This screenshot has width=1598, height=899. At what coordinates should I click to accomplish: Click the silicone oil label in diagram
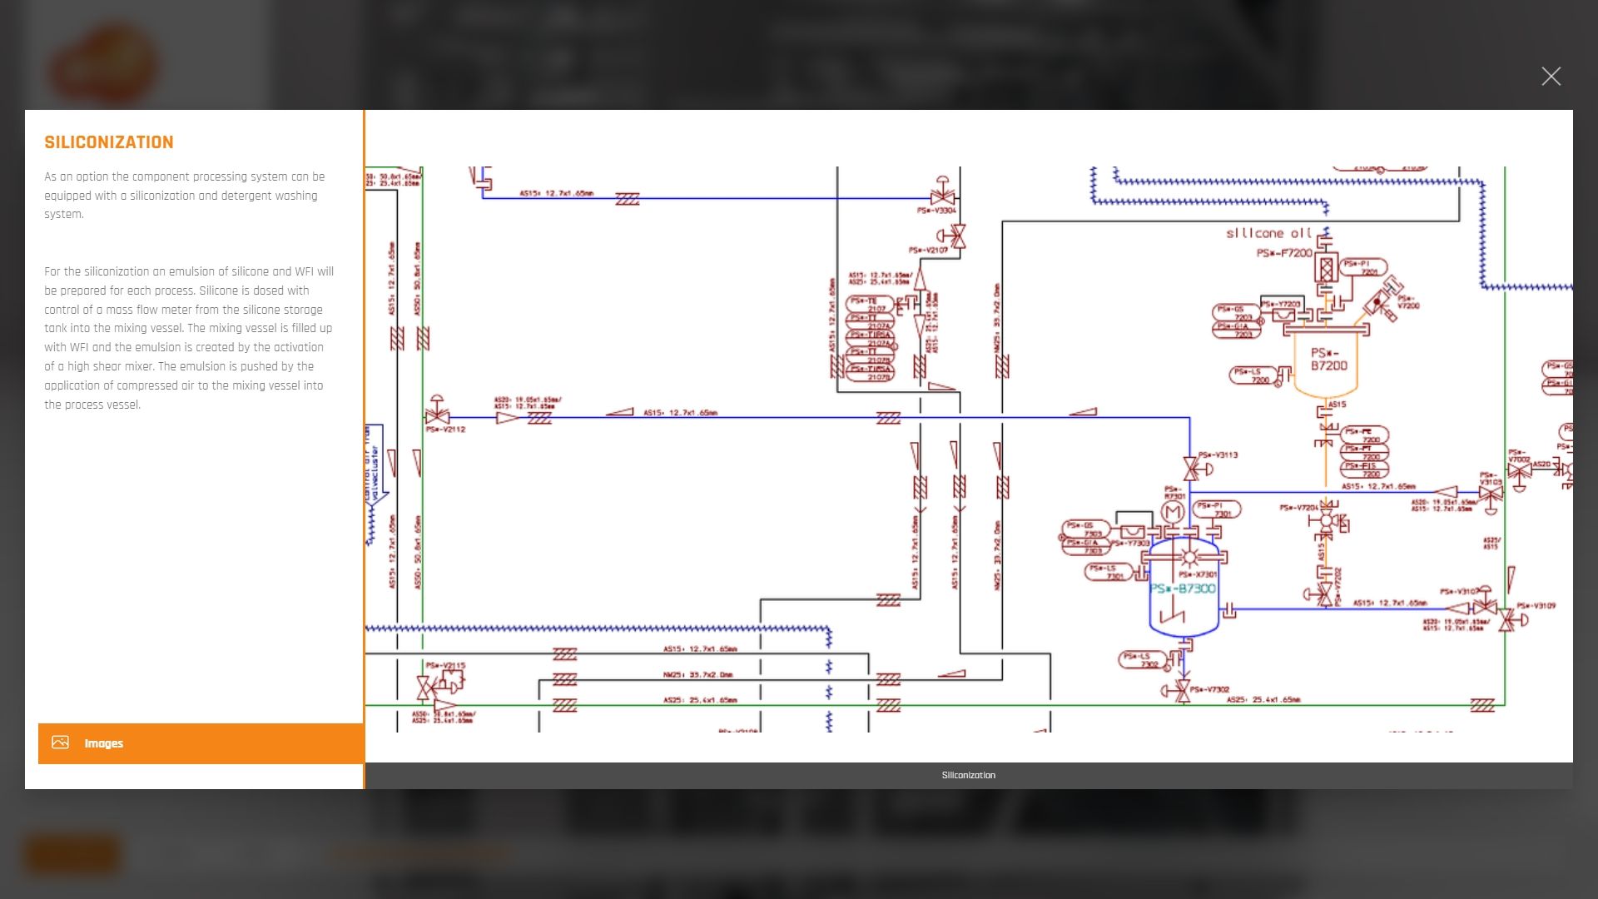(x=1268, y=233)
